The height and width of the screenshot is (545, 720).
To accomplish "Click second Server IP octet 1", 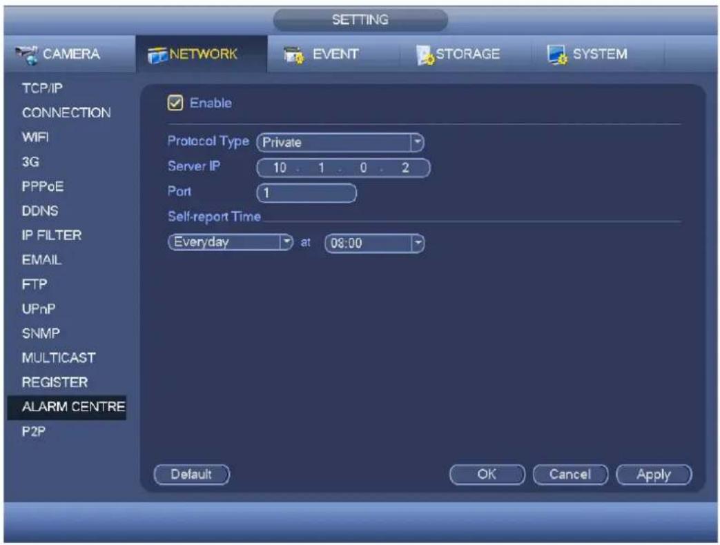I will pos(322,168).
